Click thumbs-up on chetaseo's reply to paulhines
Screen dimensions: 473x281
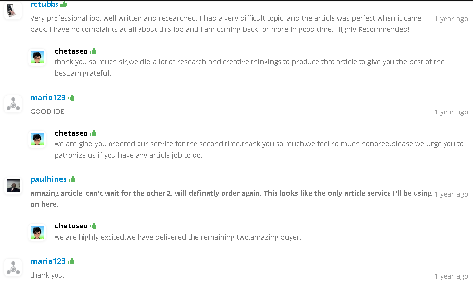pyautogui.click(x=93, y=226)
